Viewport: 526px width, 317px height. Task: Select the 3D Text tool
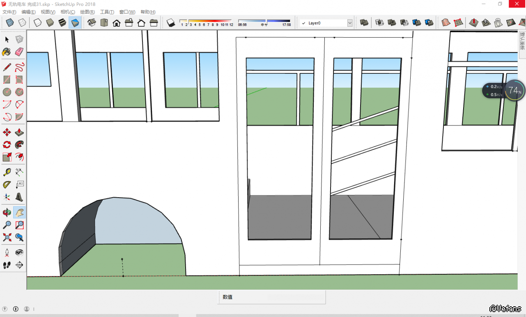(19, 197)
